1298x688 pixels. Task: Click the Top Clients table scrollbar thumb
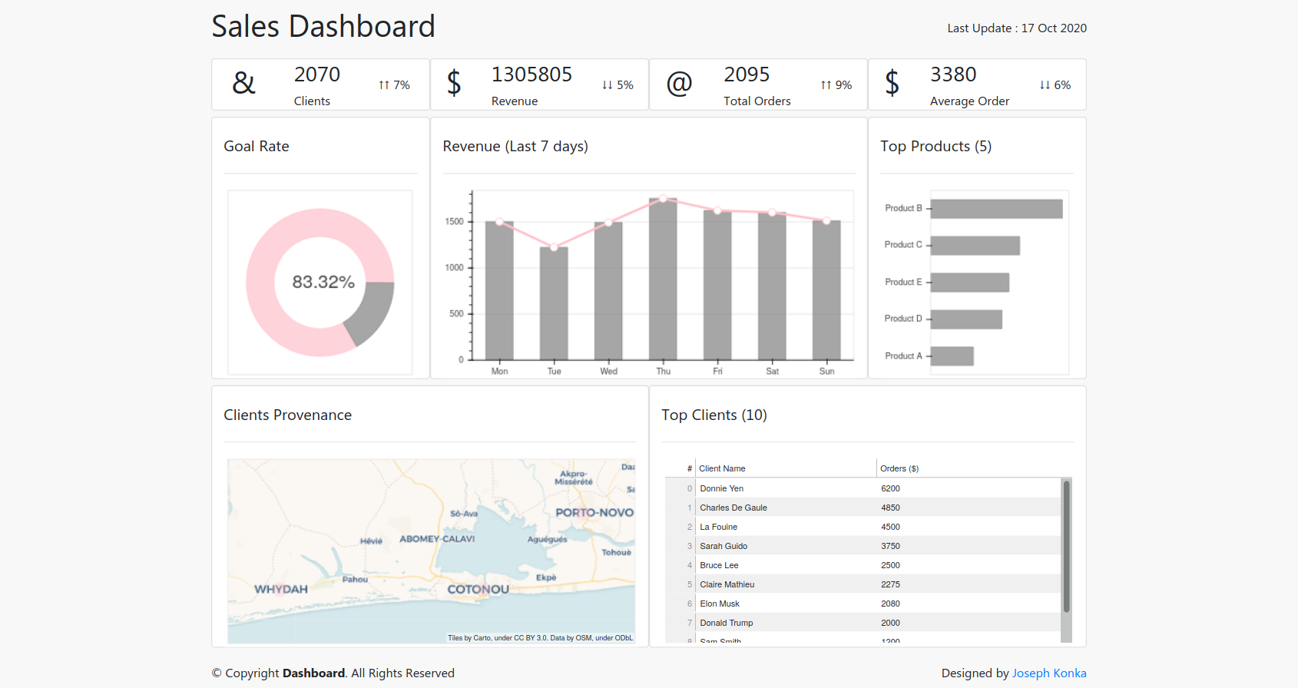point(1066,547)
